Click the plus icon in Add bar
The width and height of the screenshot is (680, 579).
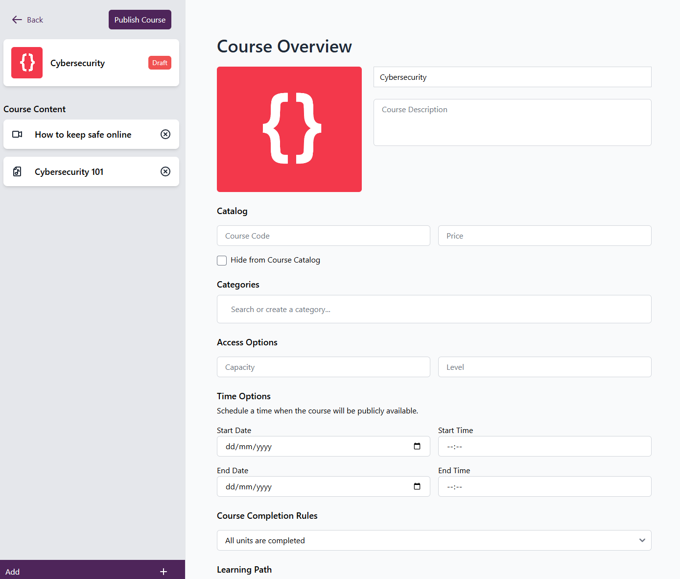pos(164,572)
